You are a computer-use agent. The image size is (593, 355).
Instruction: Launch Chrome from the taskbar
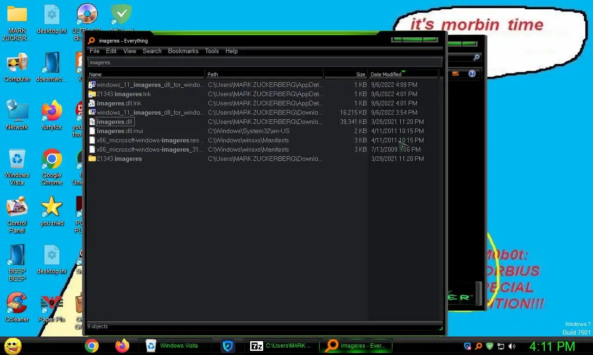click(x=92, y=346)
